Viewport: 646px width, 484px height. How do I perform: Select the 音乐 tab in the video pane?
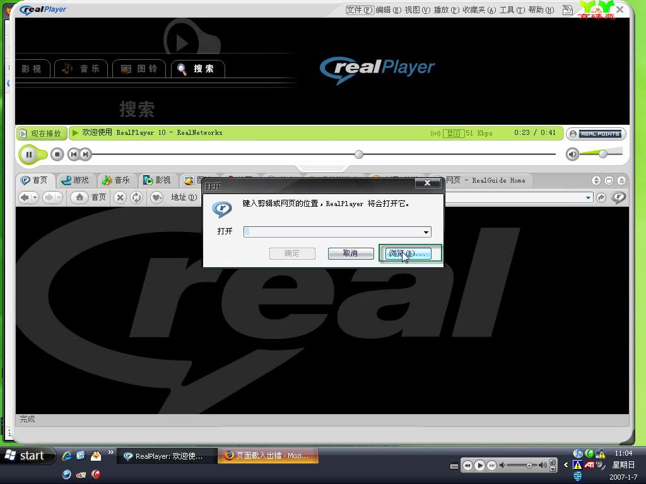click(81, 69)
